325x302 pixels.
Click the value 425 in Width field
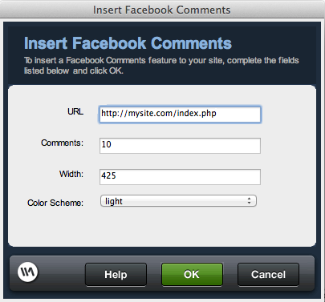108,175
